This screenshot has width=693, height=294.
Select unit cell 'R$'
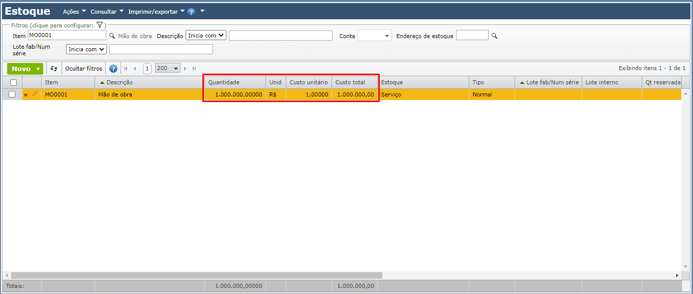276,94
